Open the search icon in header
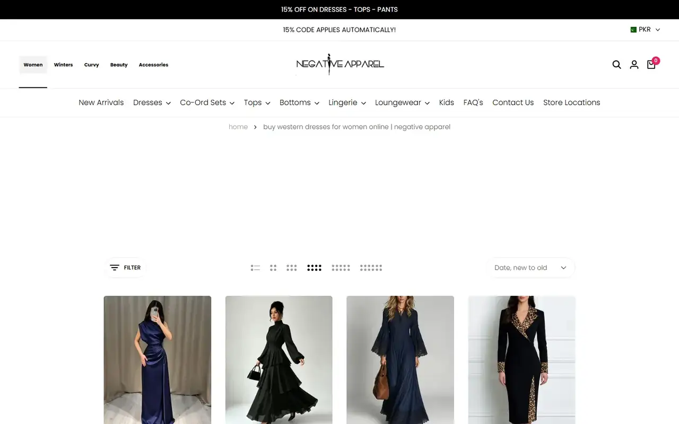 616,65
